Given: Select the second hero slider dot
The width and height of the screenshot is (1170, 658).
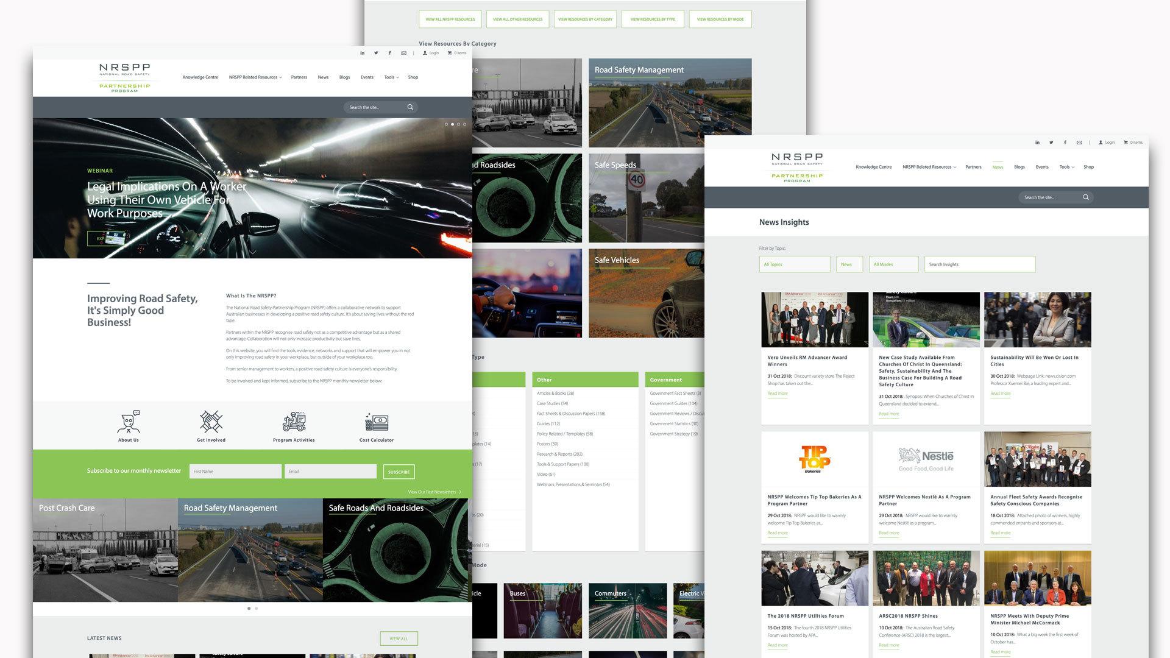Looking at the screenshot, I should (452, 124).
